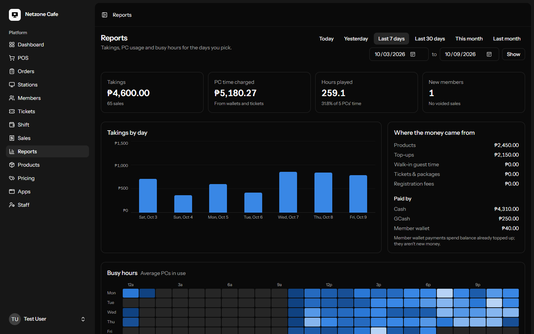Viewport: 534px width, 334px height.
Task: Click the Orders clipboard icon
Action: [12, 71]
